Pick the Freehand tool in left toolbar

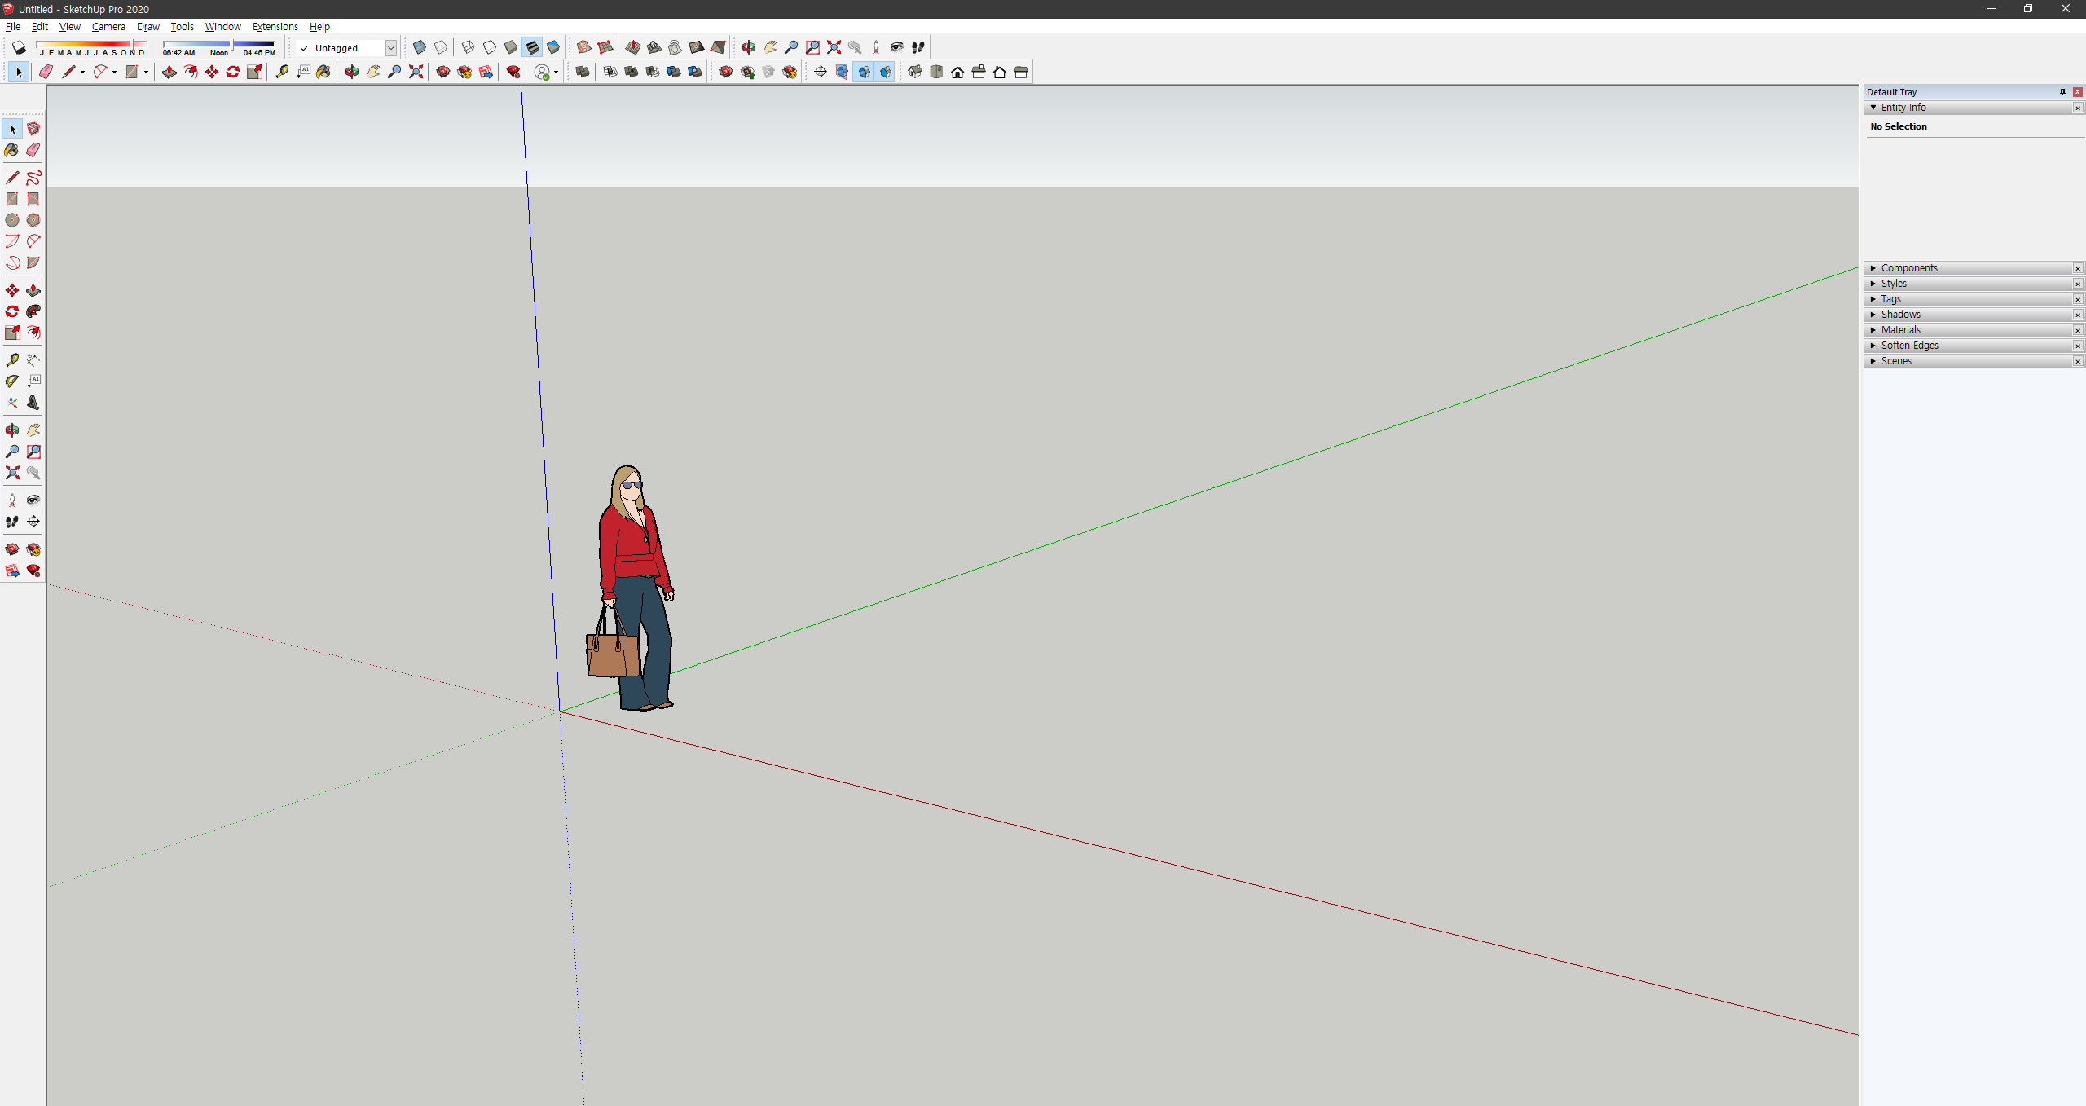tap(33, 178)
